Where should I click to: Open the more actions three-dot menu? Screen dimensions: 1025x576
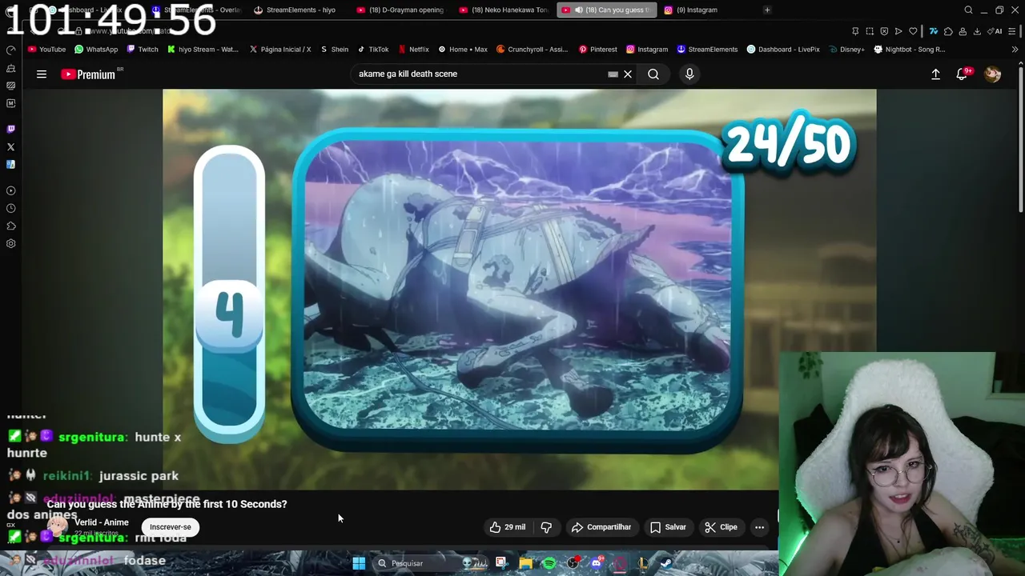click(x=759, y=527)
